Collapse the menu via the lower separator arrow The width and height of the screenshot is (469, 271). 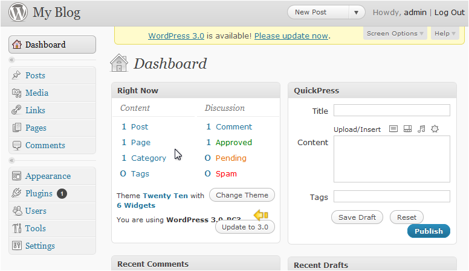point(11,161)
